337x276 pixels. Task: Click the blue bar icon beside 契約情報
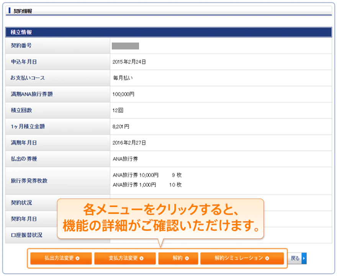[x=9, y=11]
